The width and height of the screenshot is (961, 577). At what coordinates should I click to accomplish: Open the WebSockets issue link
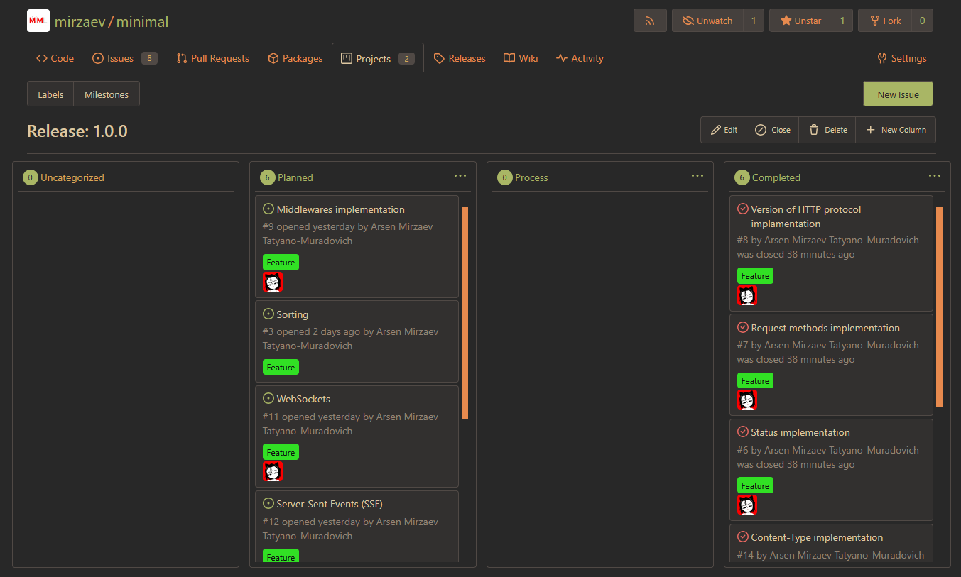[303, 399]
